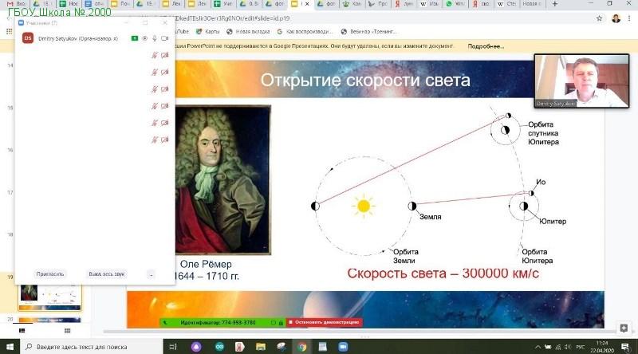Open the Как воспроизводи... bookmark

pos(305,31)
